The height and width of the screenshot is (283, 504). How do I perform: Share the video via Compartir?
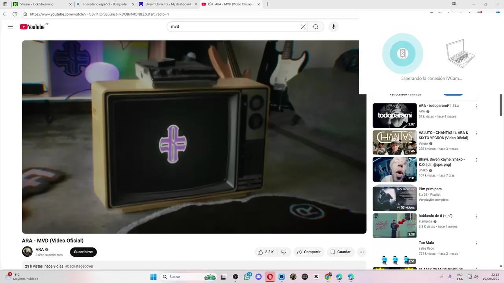(x=309, y=252)
